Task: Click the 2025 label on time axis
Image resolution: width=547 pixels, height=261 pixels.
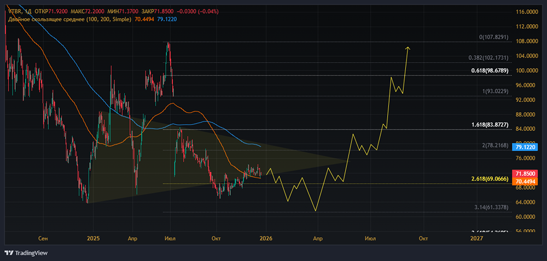Action: coord(93,239)
